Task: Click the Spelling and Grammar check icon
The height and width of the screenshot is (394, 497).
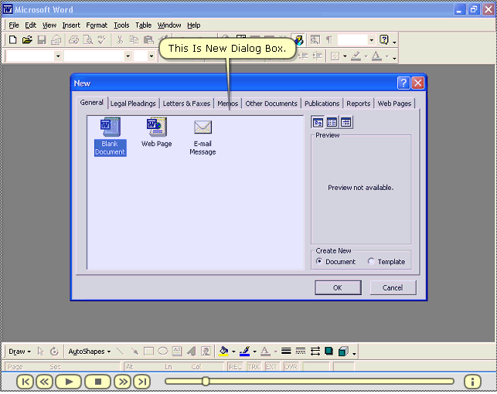Action: point(102,40)
